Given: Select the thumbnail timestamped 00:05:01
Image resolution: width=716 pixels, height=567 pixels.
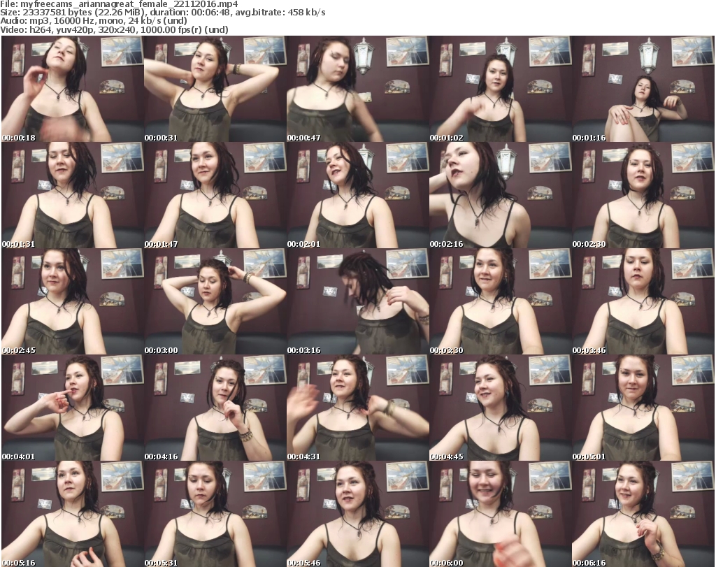Looking at the screenshot, I should point(643,408).
